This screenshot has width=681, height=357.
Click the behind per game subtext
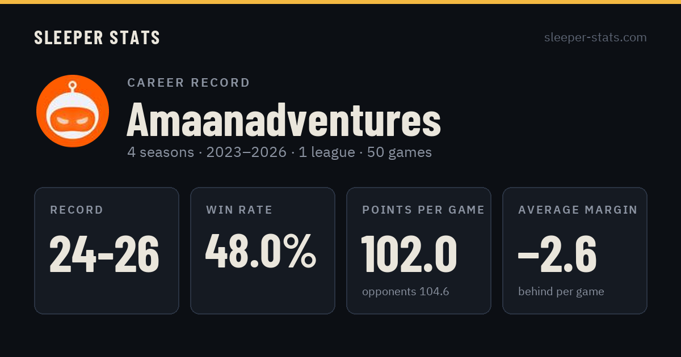tap(561, 292)
